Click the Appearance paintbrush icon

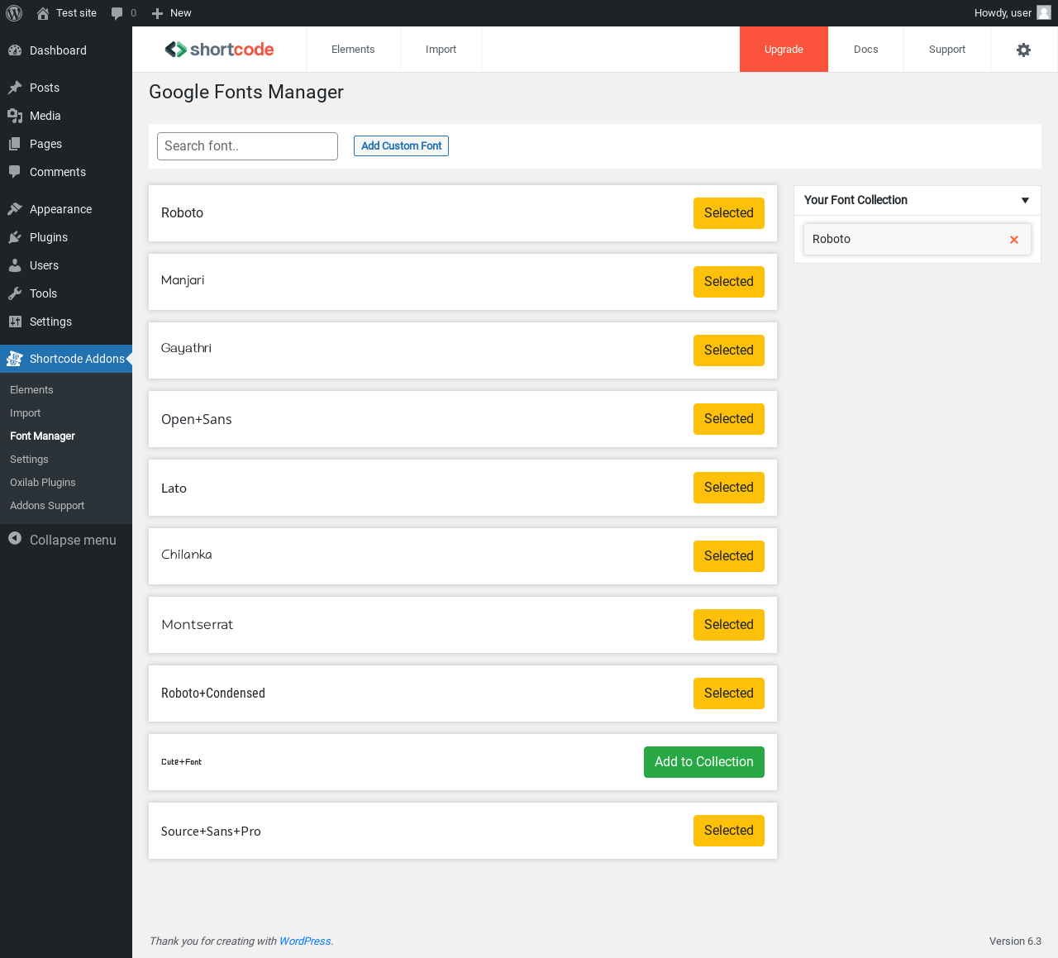[15, 209]
